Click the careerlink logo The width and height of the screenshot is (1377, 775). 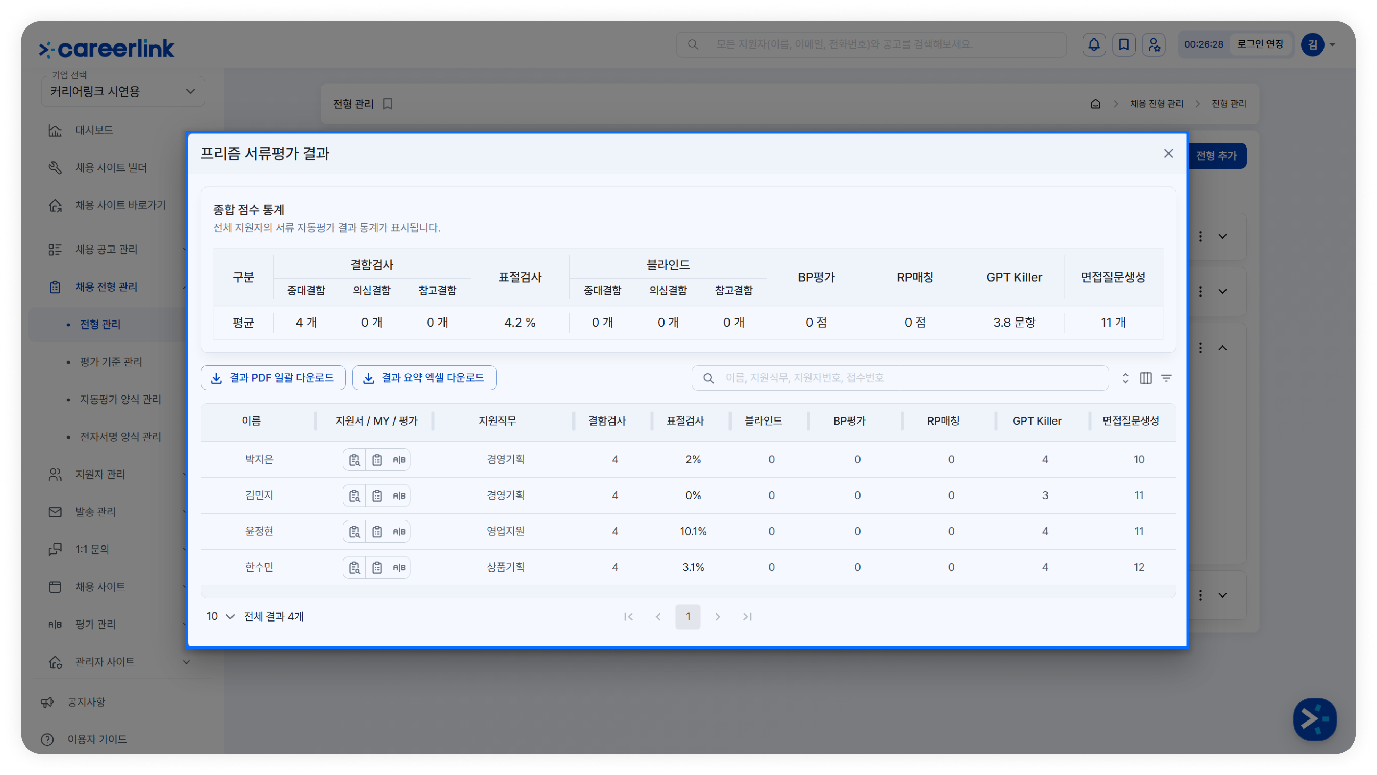tap(107, 49)
